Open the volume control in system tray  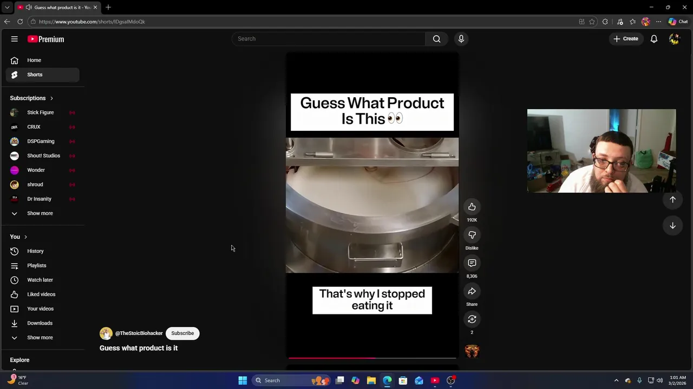(x=659, y=380)
